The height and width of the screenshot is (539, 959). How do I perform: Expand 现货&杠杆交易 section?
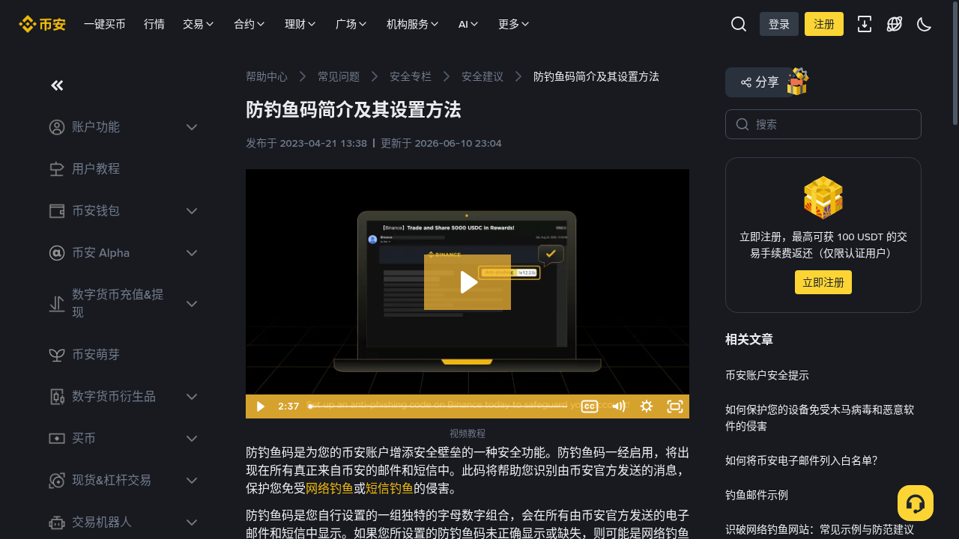click(192, 481)
